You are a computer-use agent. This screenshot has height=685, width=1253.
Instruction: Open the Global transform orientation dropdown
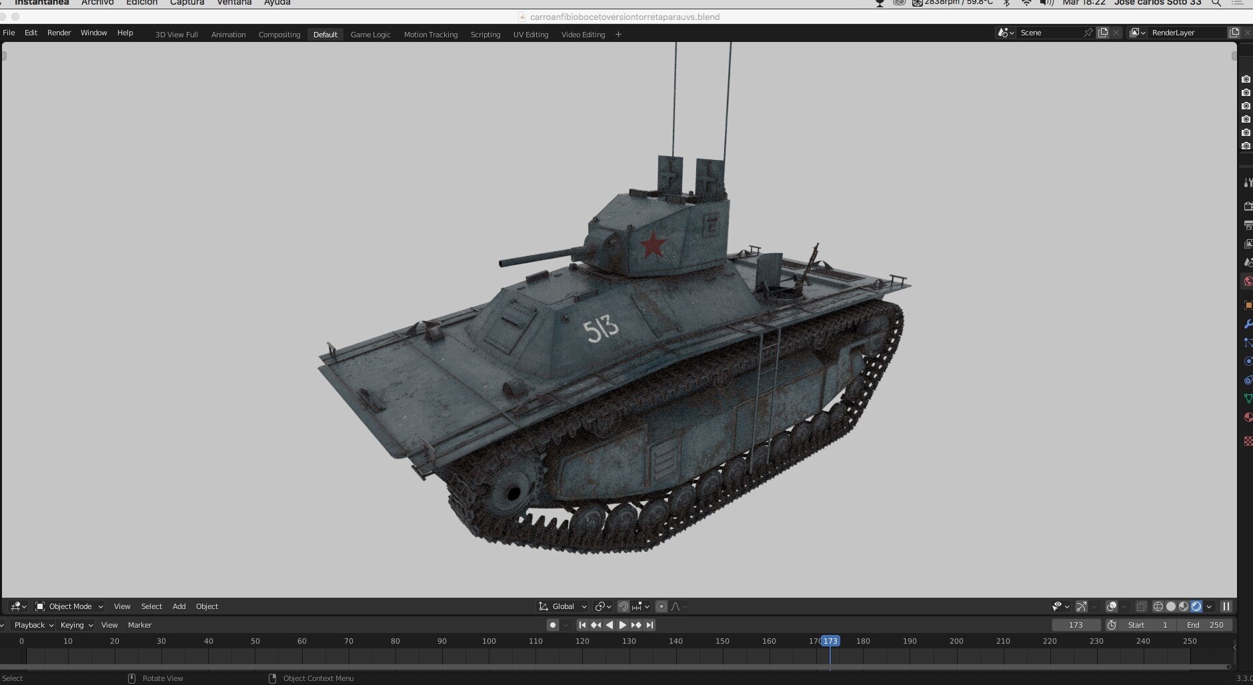pyautogui.click(x=563, y=606)
